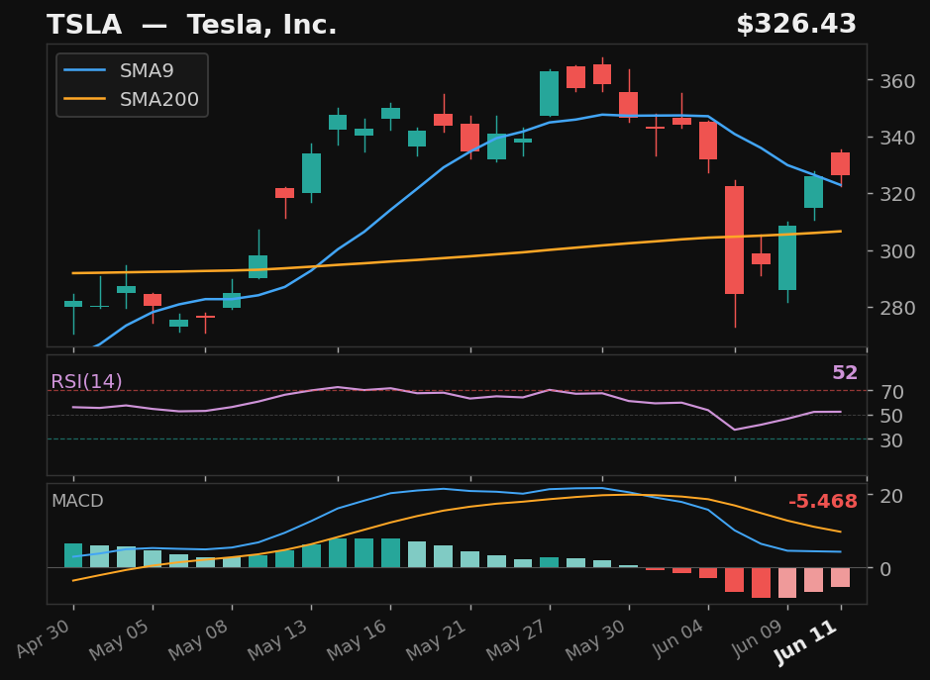Click the SMA200 legend label
930x680 pixels.
(158, 99)
